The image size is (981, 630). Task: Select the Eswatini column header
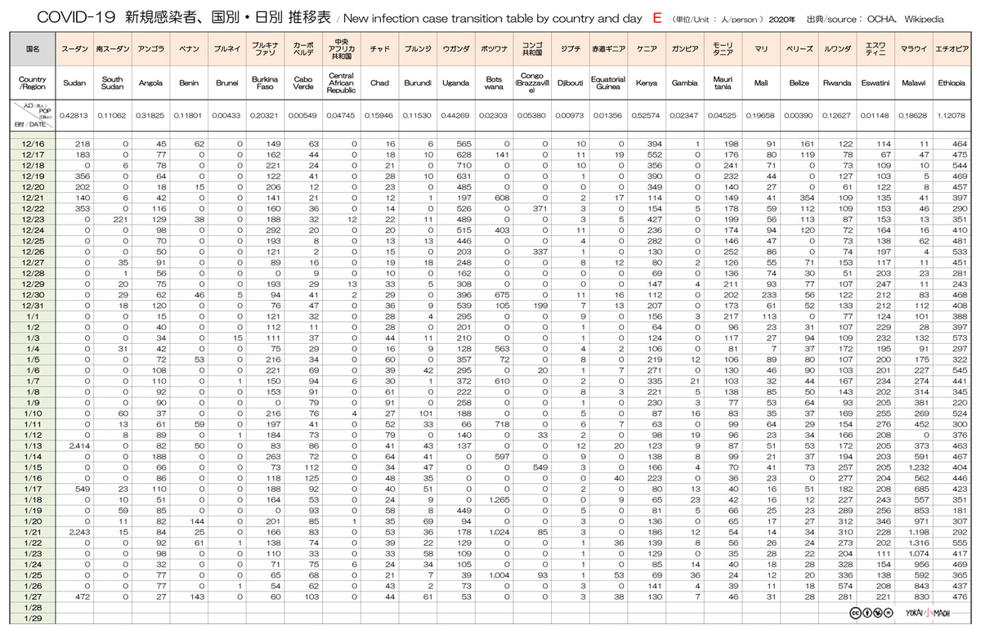[875, 83]
